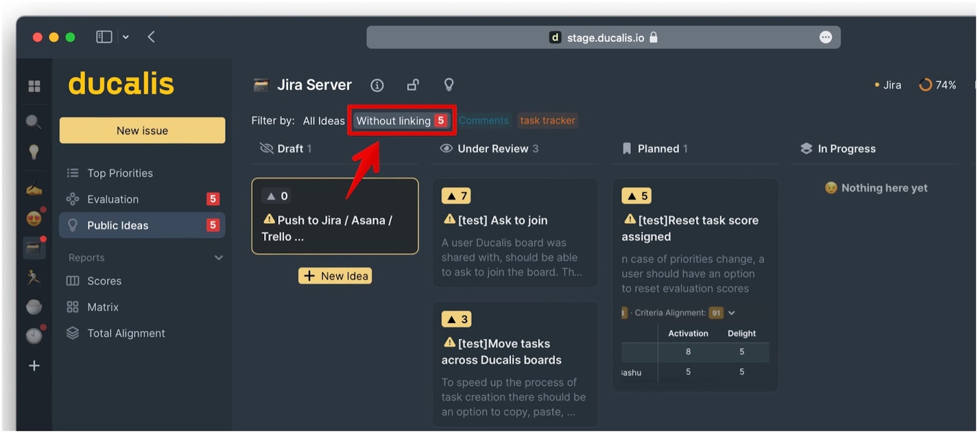This screenshot has width=978, height=433.
Task: Upvote the Push to Jira idea (0 votes)
Action: coord(277,196)
